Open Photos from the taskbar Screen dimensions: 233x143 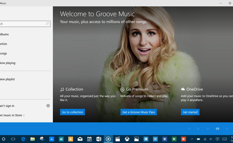tap(136, 139)
